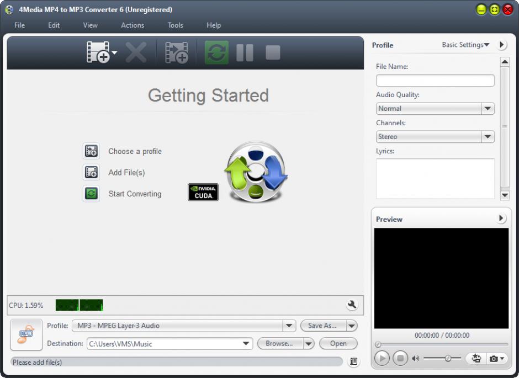
Task: Click the app icon in title bar
Action: point(9,9)
